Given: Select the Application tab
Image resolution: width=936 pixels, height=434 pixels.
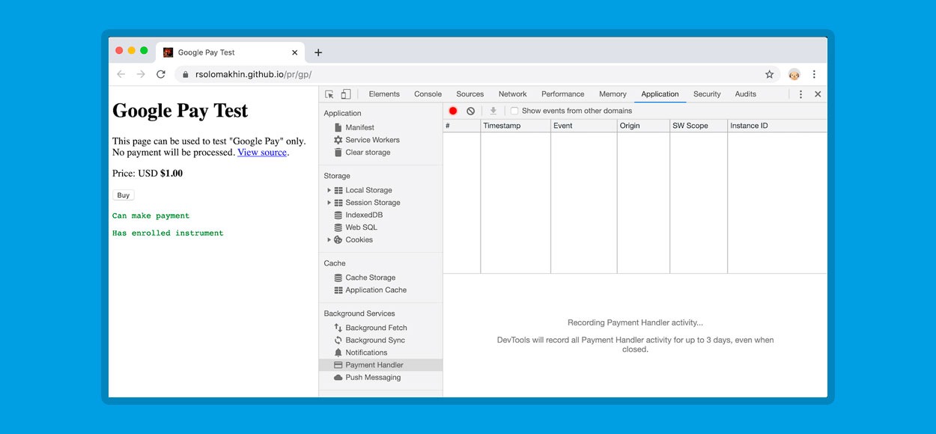Looking at the screenshot, I should pos(660,94).
